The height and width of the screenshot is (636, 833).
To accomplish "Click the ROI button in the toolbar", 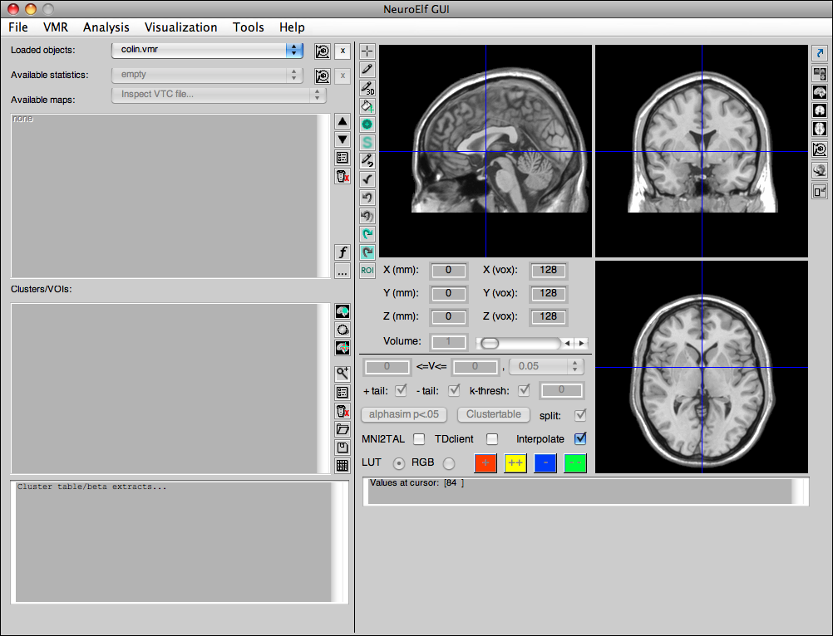I will tap(367, 270).
